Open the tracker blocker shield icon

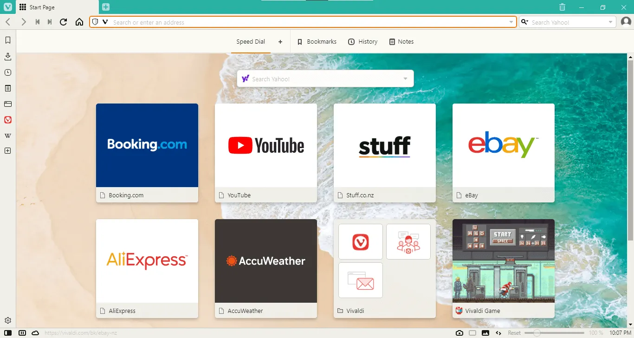pos(95,22)
